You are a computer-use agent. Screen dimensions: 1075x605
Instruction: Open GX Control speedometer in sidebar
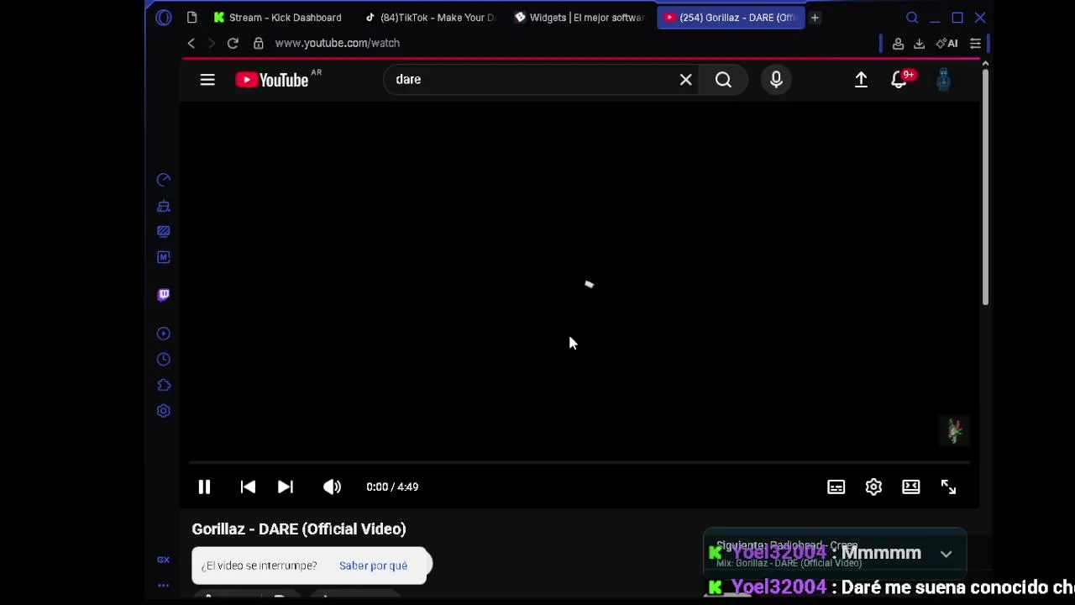[164, 180]
